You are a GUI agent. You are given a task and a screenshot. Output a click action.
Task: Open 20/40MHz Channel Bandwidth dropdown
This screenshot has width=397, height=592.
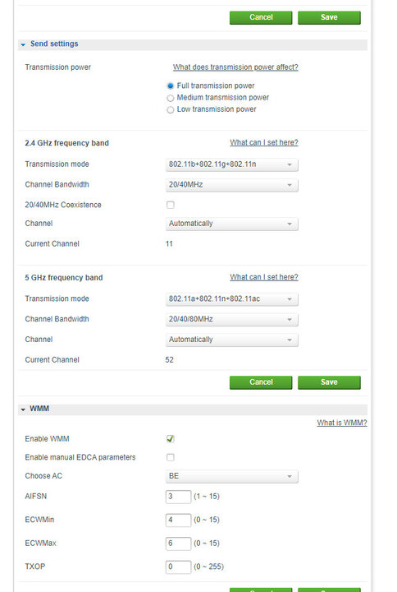(x=231, y=185)
